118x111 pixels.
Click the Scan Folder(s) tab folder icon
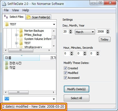(x=29, y=17)
